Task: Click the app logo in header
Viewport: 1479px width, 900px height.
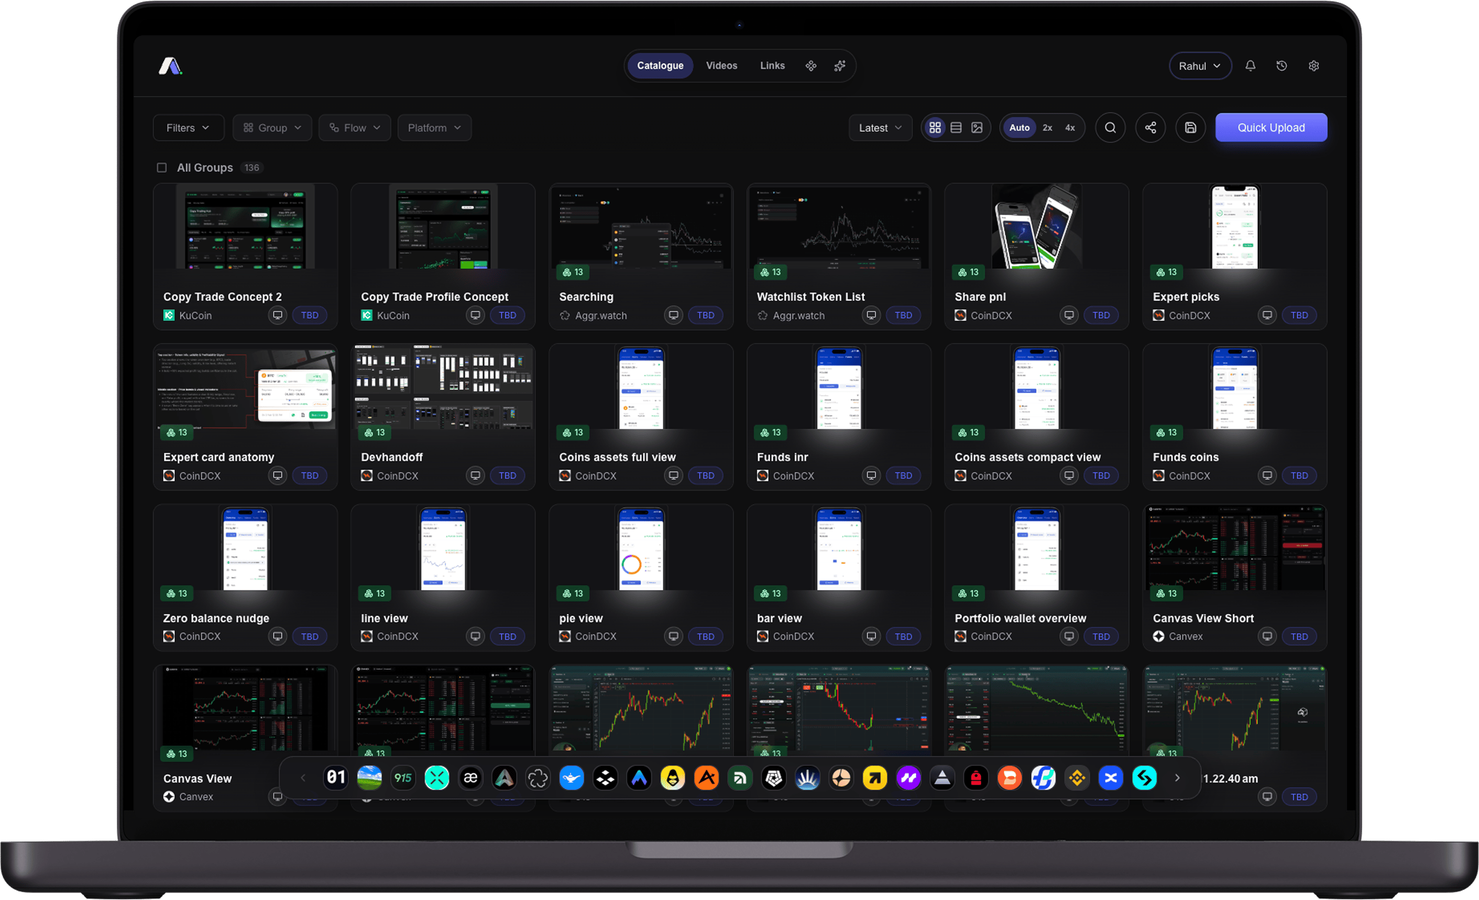Action: point(170,65)
